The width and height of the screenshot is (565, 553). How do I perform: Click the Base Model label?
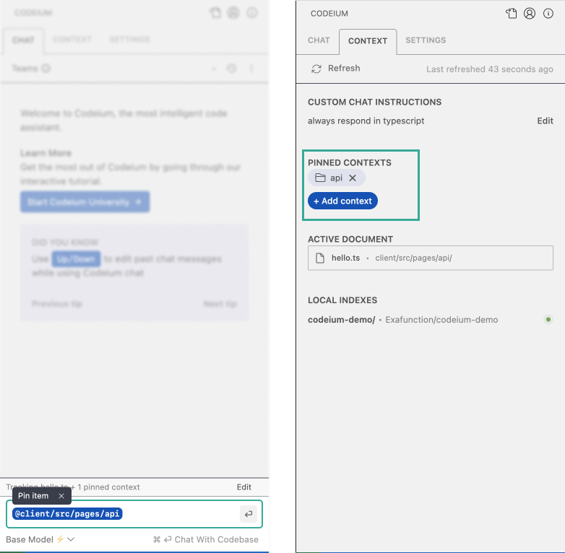click(x=30, y=539)
